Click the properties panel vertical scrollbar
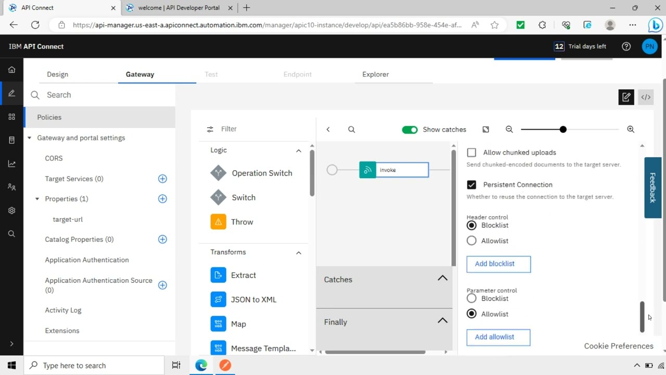This screenshot has width=666, height=375. 642,316
